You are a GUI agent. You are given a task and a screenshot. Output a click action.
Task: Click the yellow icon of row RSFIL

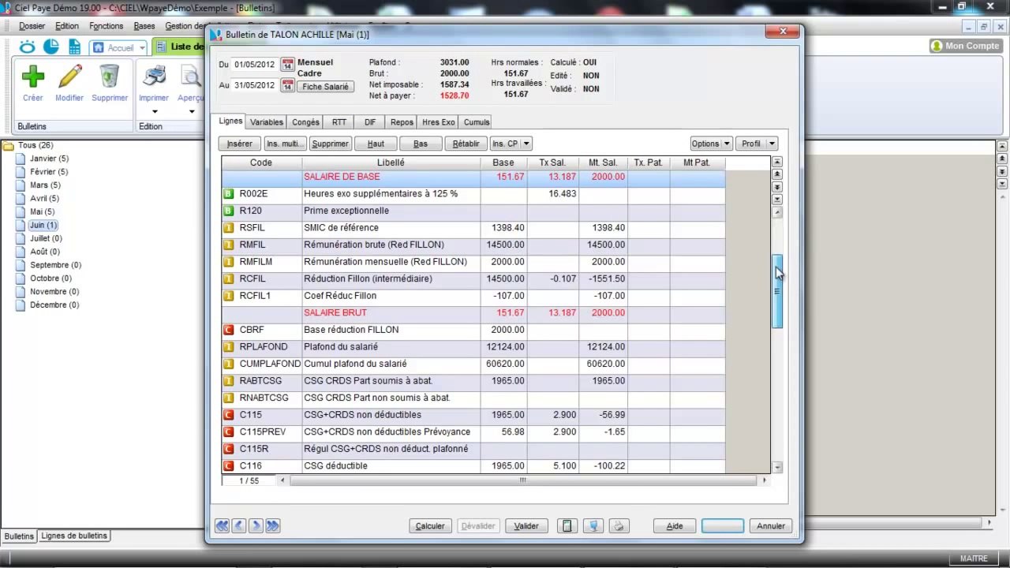[x=229, y=228]
